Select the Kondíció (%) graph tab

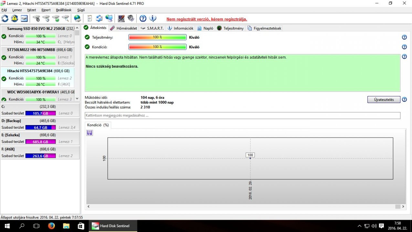[x=98, y=125]
